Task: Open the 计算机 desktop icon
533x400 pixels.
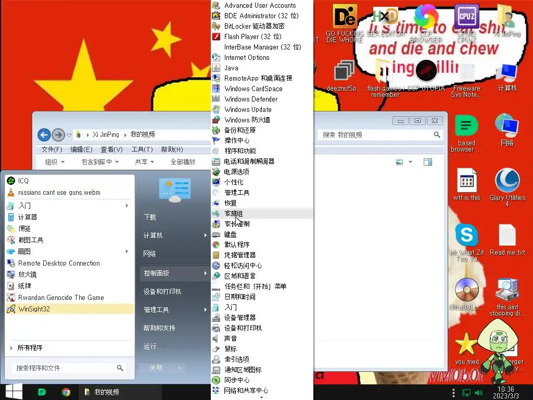Action: click(x=507, y=78)
